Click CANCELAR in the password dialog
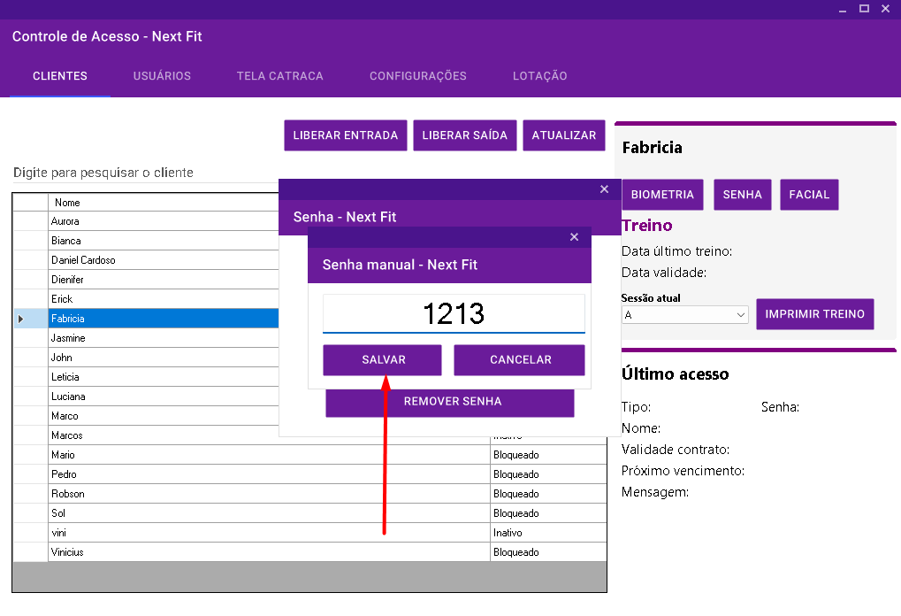901x616 pixels. [x=519, y=360]
